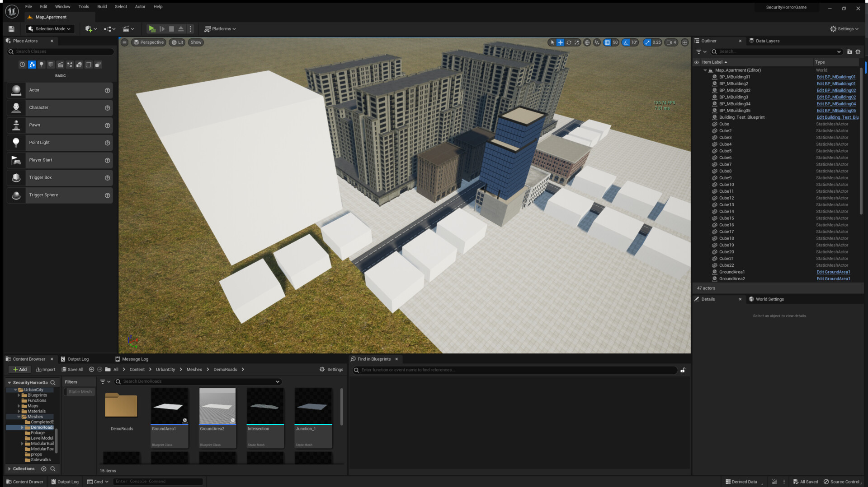Toggle grid snapping in viewport
The width and height of the screenshot is (868, 487).
click(607, 42)
